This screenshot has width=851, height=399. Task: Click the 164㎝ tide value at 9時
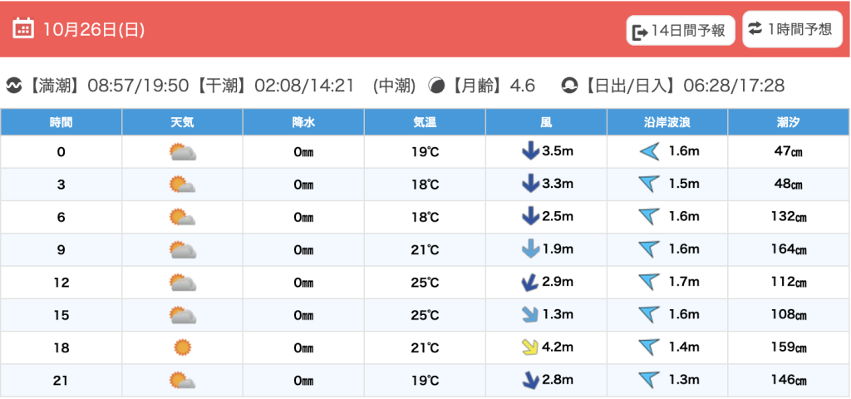coord(788,249)
